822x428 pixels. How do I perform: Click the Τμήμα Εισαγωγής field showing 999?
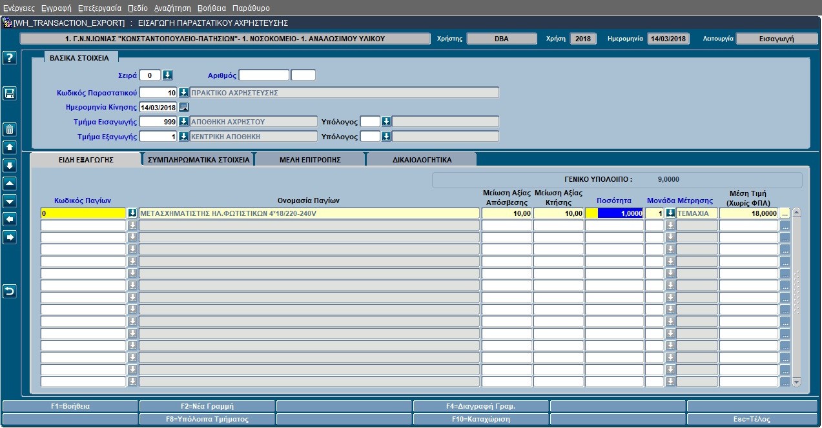click(x=158, y=121)
